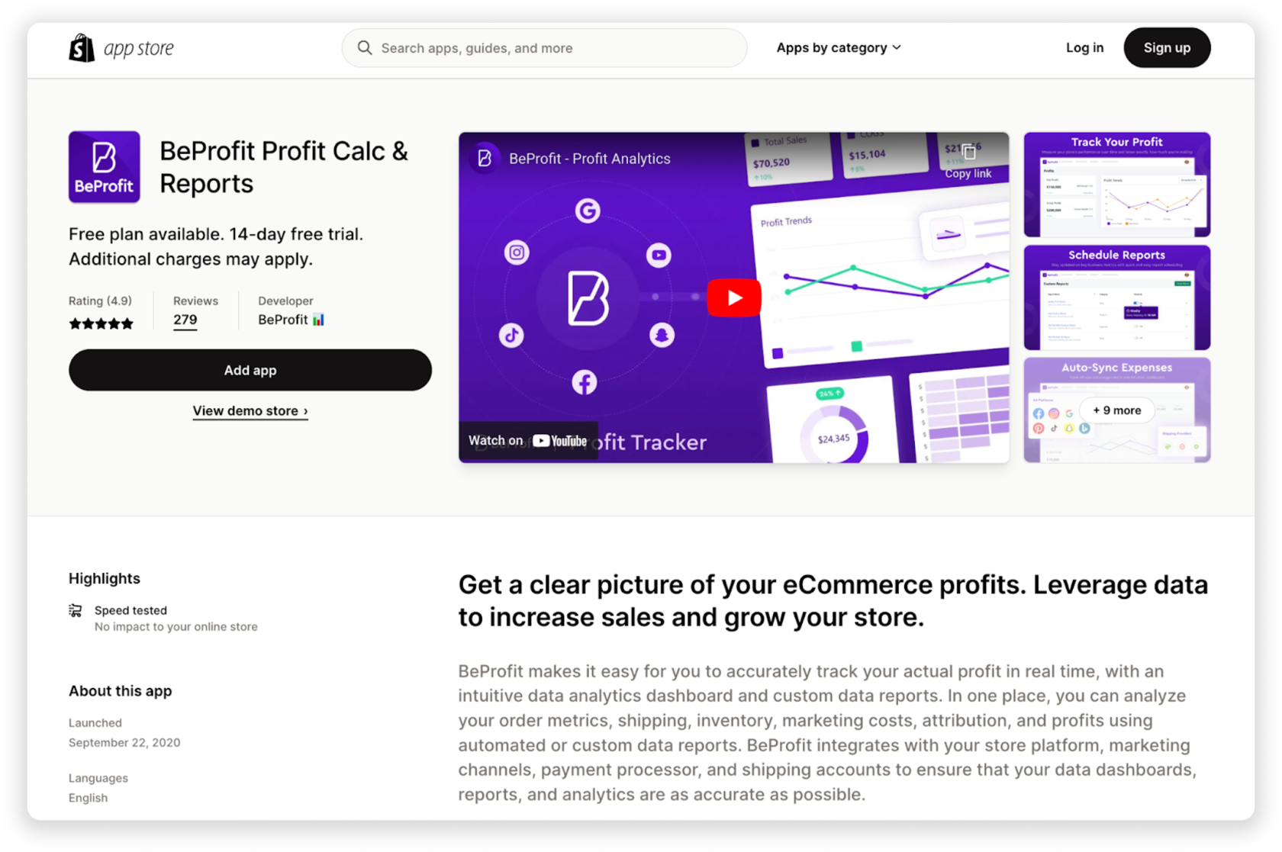The height and width of the screenshot is (852, 1282).
Task: Select the Sign up option in the header
Action: coord(1167,47)
